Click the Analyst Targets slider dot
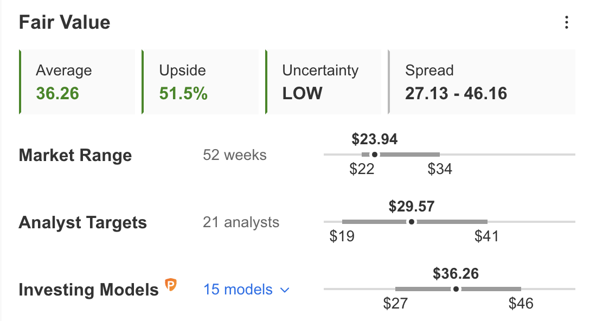The width and height of the screenshot is (590, 321). click(412, 222)
